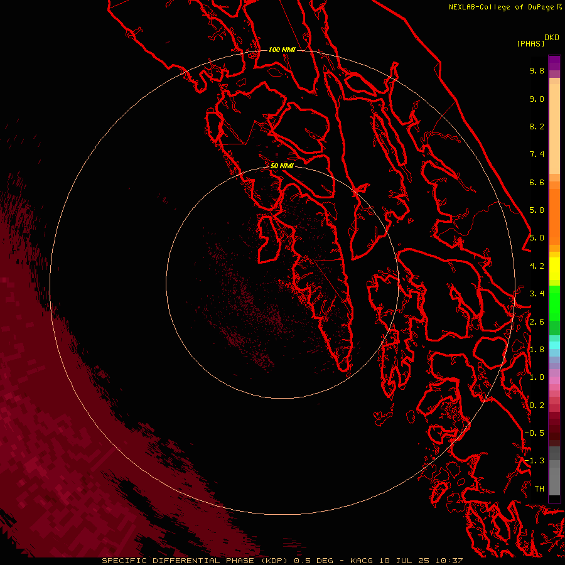
Task: Click the DKD legend heading
Action: (x=552, y=38)
